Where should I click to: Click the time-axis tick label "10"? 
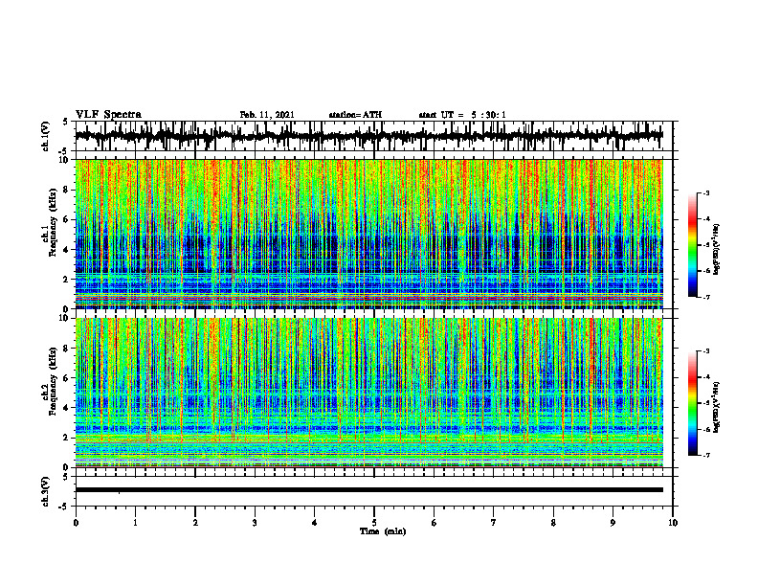(673, 523)
